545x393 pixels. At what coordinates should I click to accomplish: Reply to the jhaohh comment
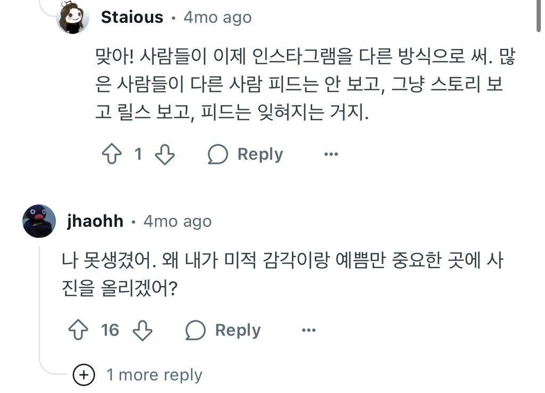pos(223,330)
